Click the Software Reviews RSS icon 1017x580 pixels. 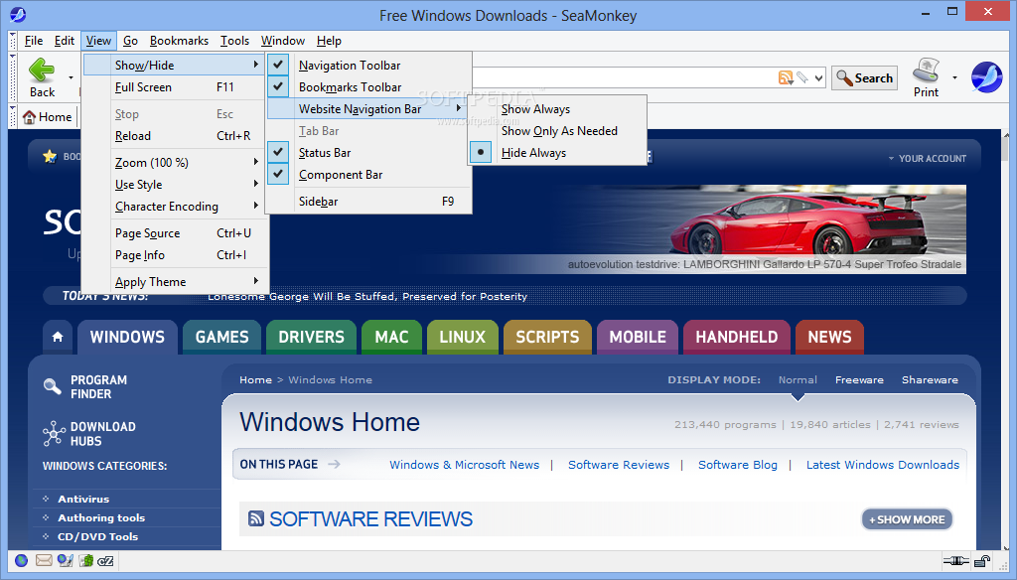(256, 518)
